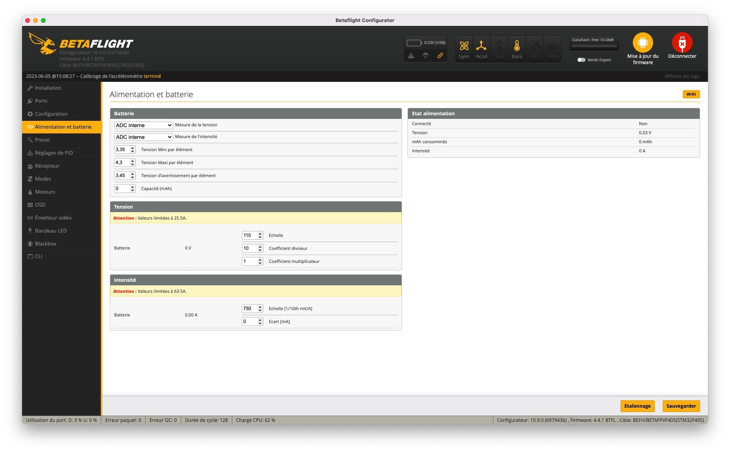Click the Installation wrench icon
Viewport: 730px width, 453px height.
click(x=30, y=88)
